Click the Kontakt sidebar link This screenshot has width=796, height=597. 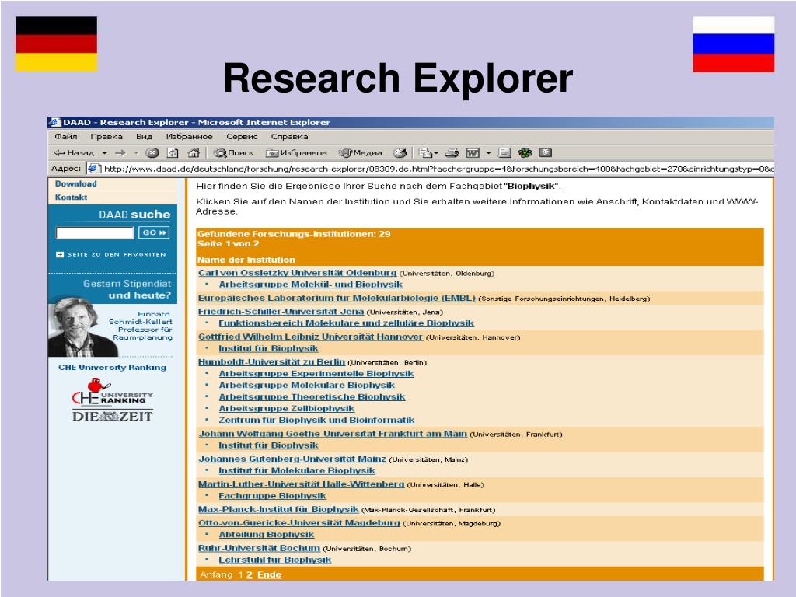click(x=71, y=197)
